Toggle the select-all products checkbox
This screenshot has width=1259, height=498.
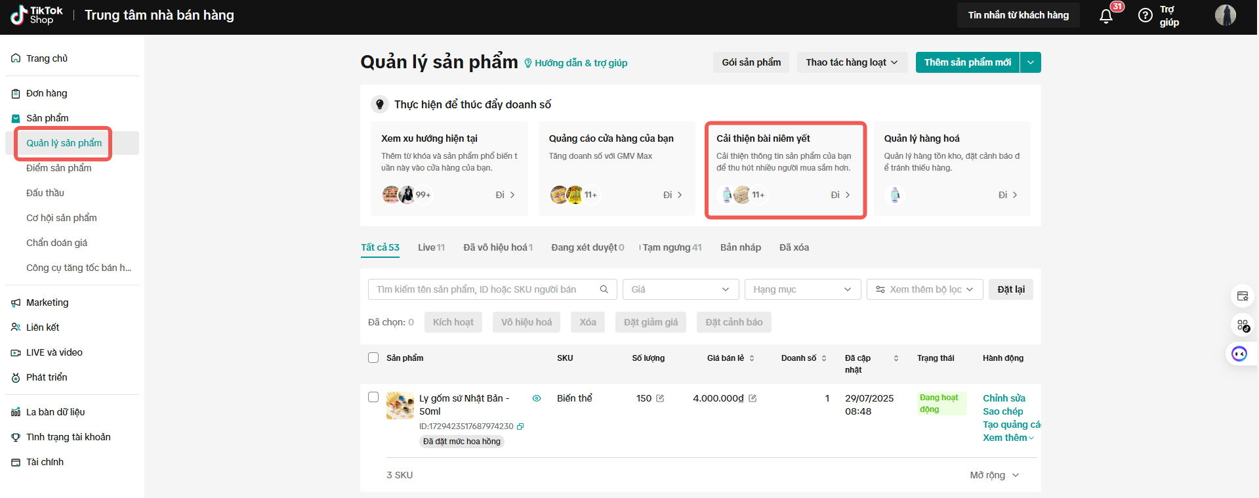coord(373,358)
